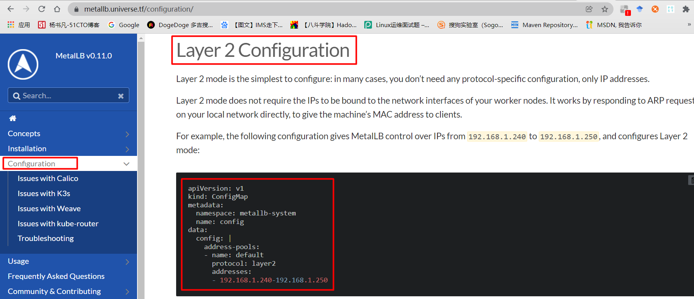Viewport: 694px width, 299px height.
Task: Expand the Usage submenu arrow
Action: 127,262
